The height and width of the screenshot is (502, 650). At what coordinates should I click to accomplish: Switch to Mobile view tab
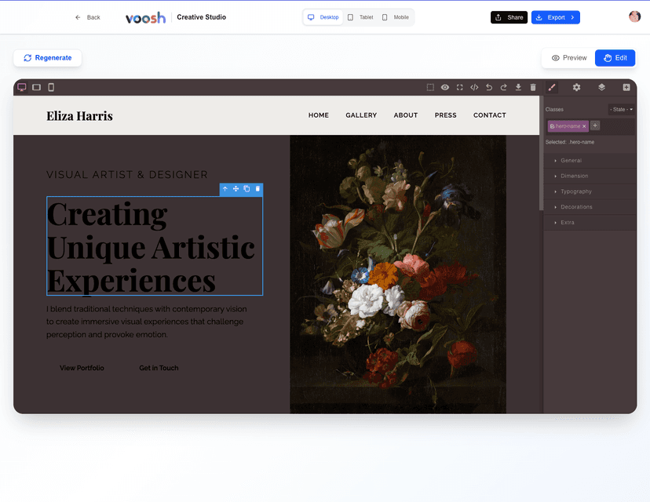396,17
